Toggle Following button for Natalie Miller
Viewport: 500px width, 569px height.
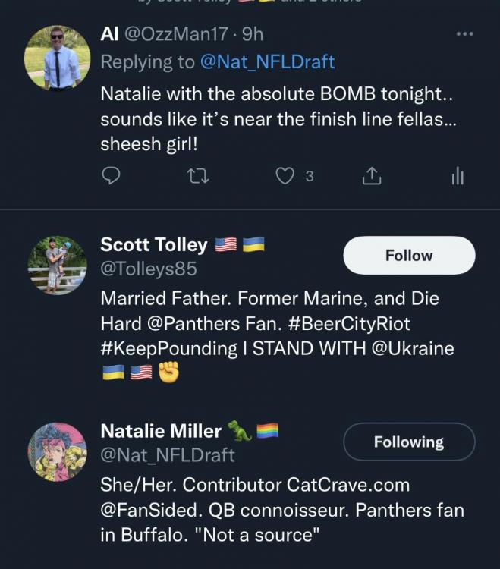(409, 442)
